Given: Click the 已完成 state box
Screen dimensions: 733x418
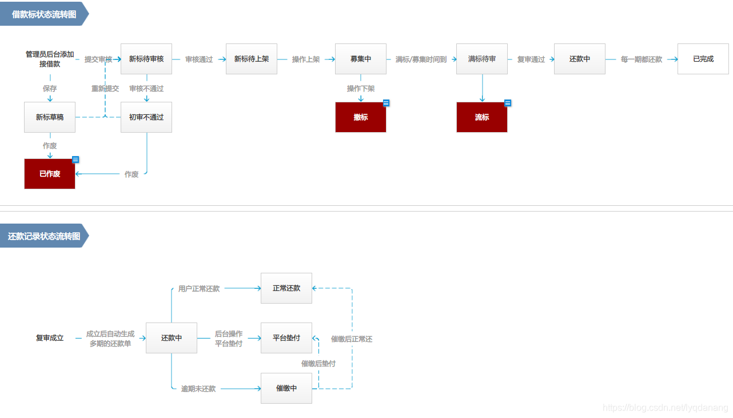Looking at the screenshot, I should [703, 59].
